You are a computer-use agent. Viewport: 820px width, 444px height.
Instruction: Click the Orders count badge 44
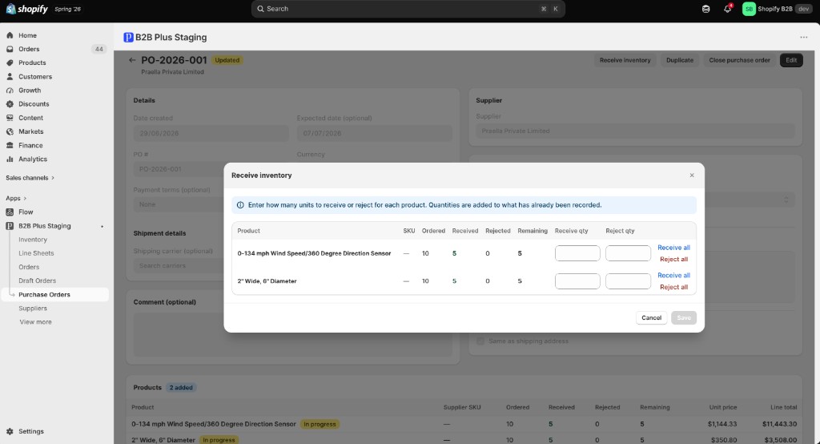point(98,49)
